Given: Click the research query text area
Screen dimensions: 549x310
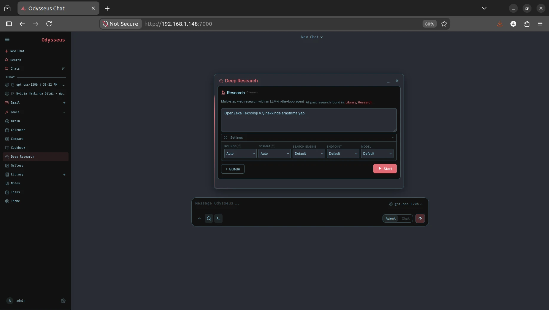Looking at the screenshot, I should click(309, 120).
